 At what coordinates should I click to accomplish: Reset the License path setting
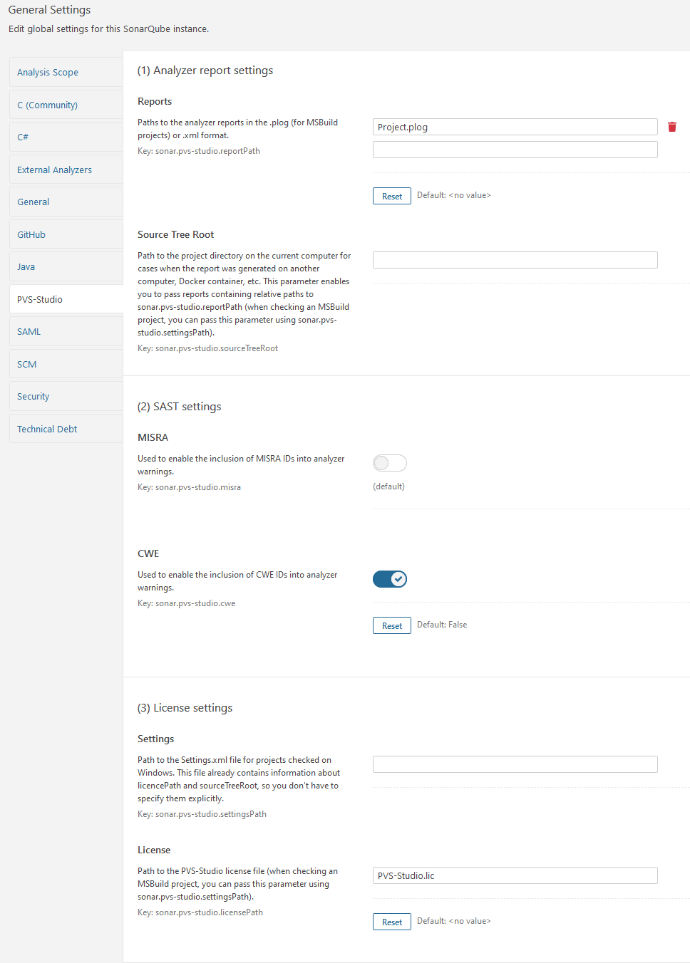392,922
